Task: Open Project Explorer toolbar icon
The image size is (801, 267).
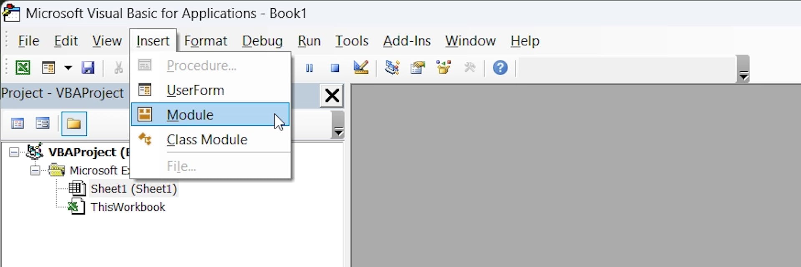Action: coord(392,67)
